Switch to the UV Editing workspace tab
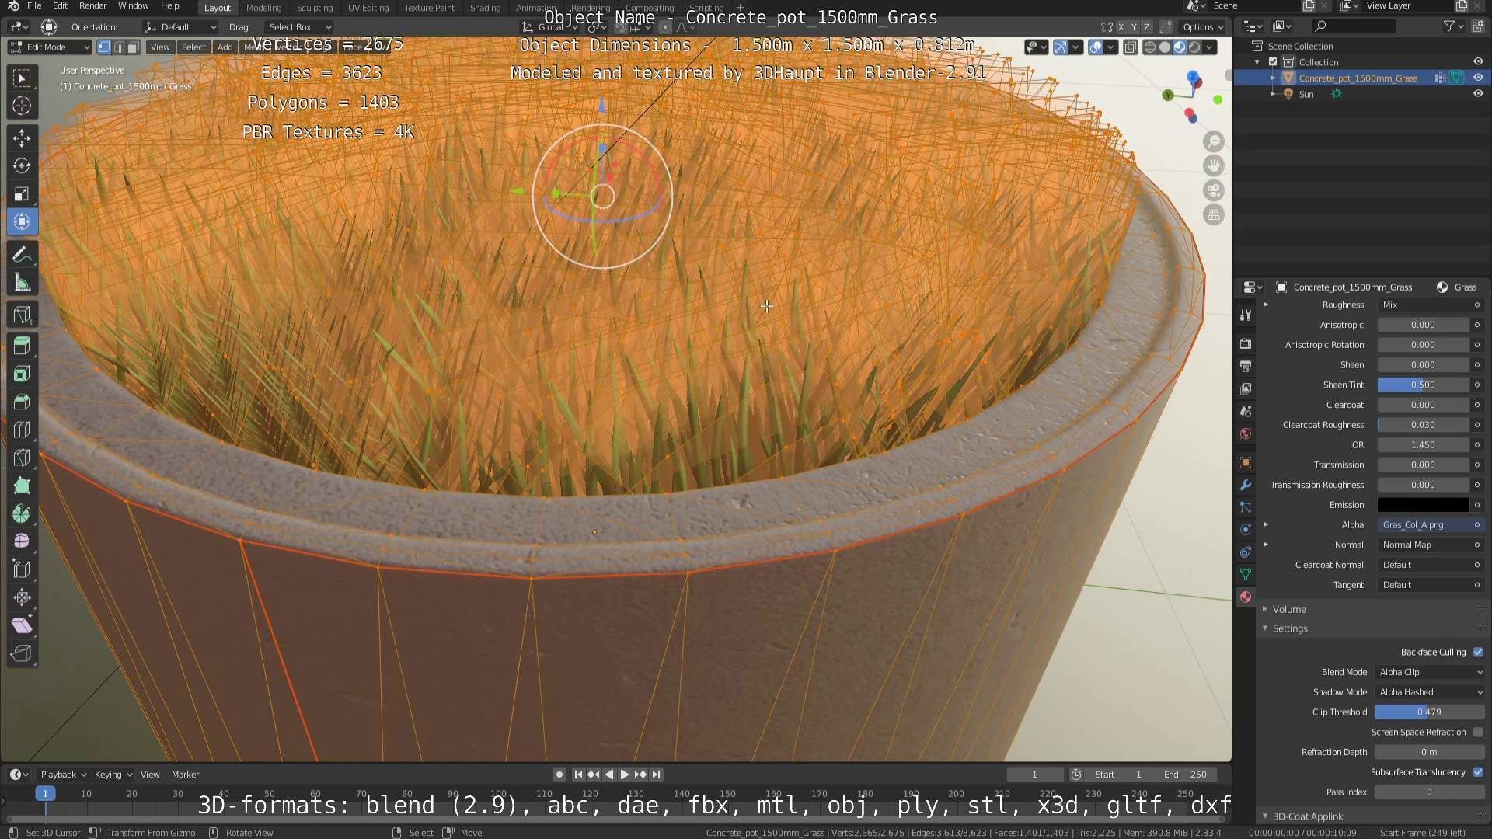This screenshot has width=1492, height=839. click(x=368, y=8)
